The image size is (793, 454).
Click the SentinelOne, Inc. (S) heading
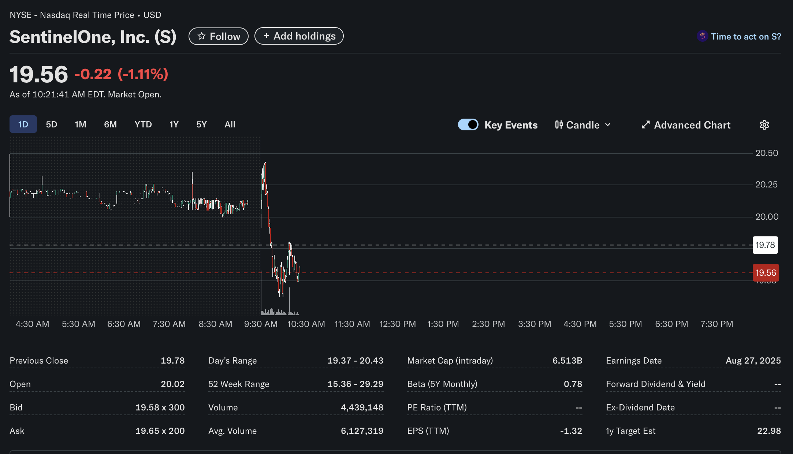click(x=93, y=37)
